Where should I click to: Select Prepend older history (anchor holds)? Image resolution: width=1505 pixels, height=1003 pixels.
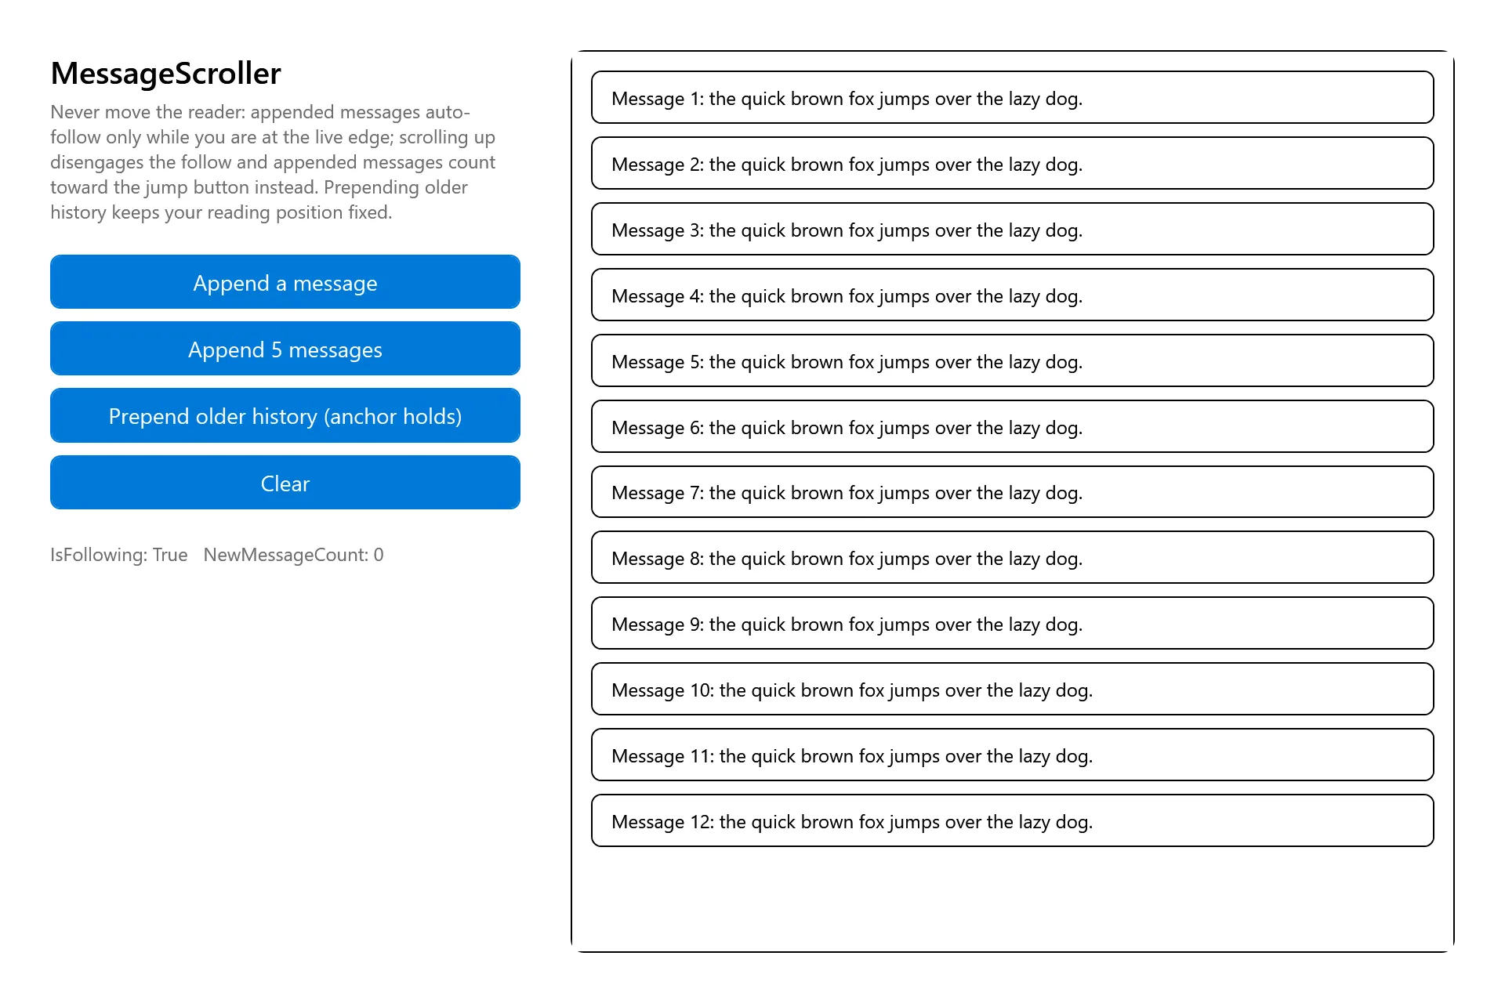285,415
